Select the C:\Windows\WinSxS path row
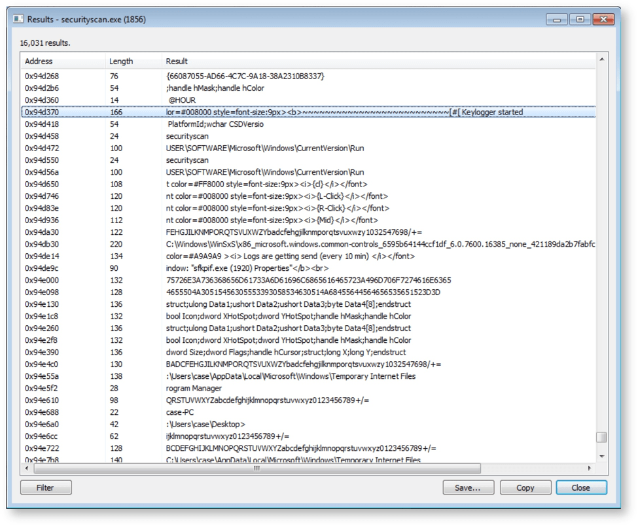 click(x=308, y=244)
